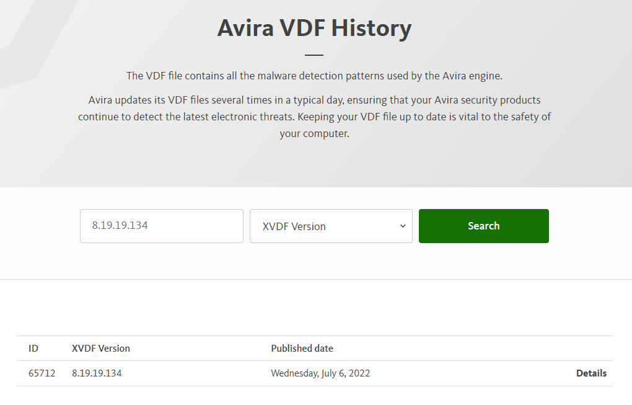Click the line "continue to detect the latest"
The height and width of the screenshot is (405, 632).
[x=314, y=117]
